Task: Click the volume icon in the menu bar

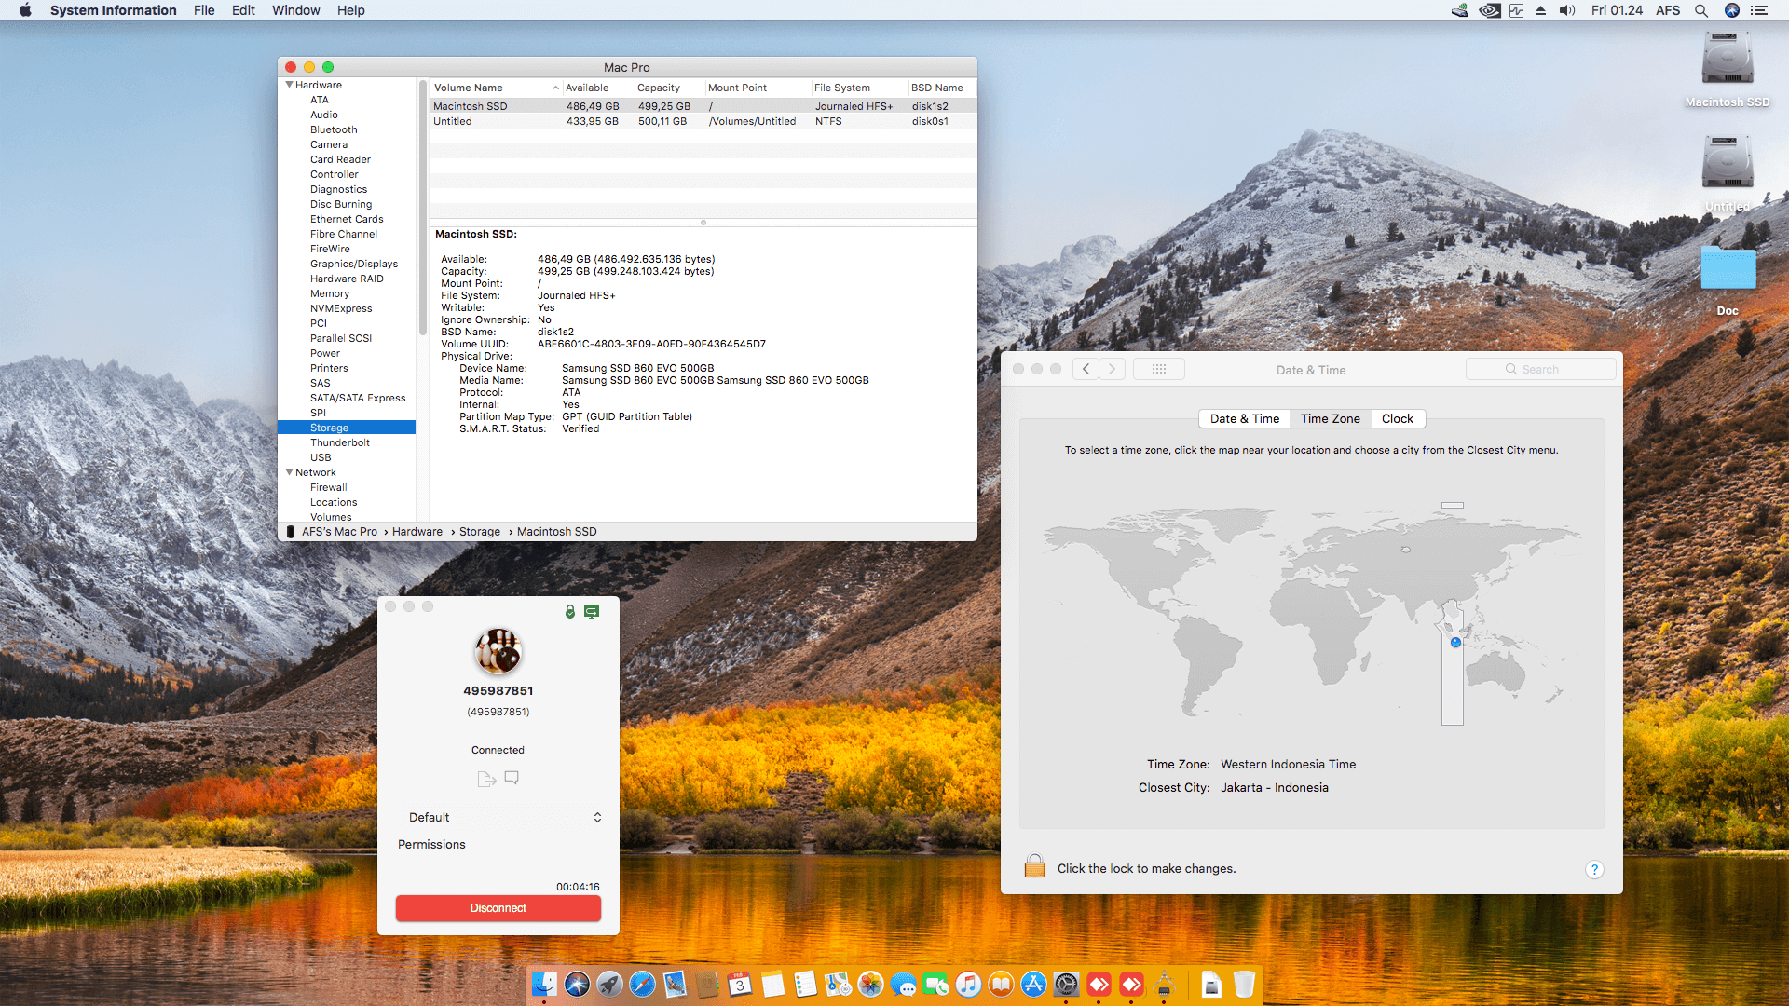Action: (x=1566, y=10)
